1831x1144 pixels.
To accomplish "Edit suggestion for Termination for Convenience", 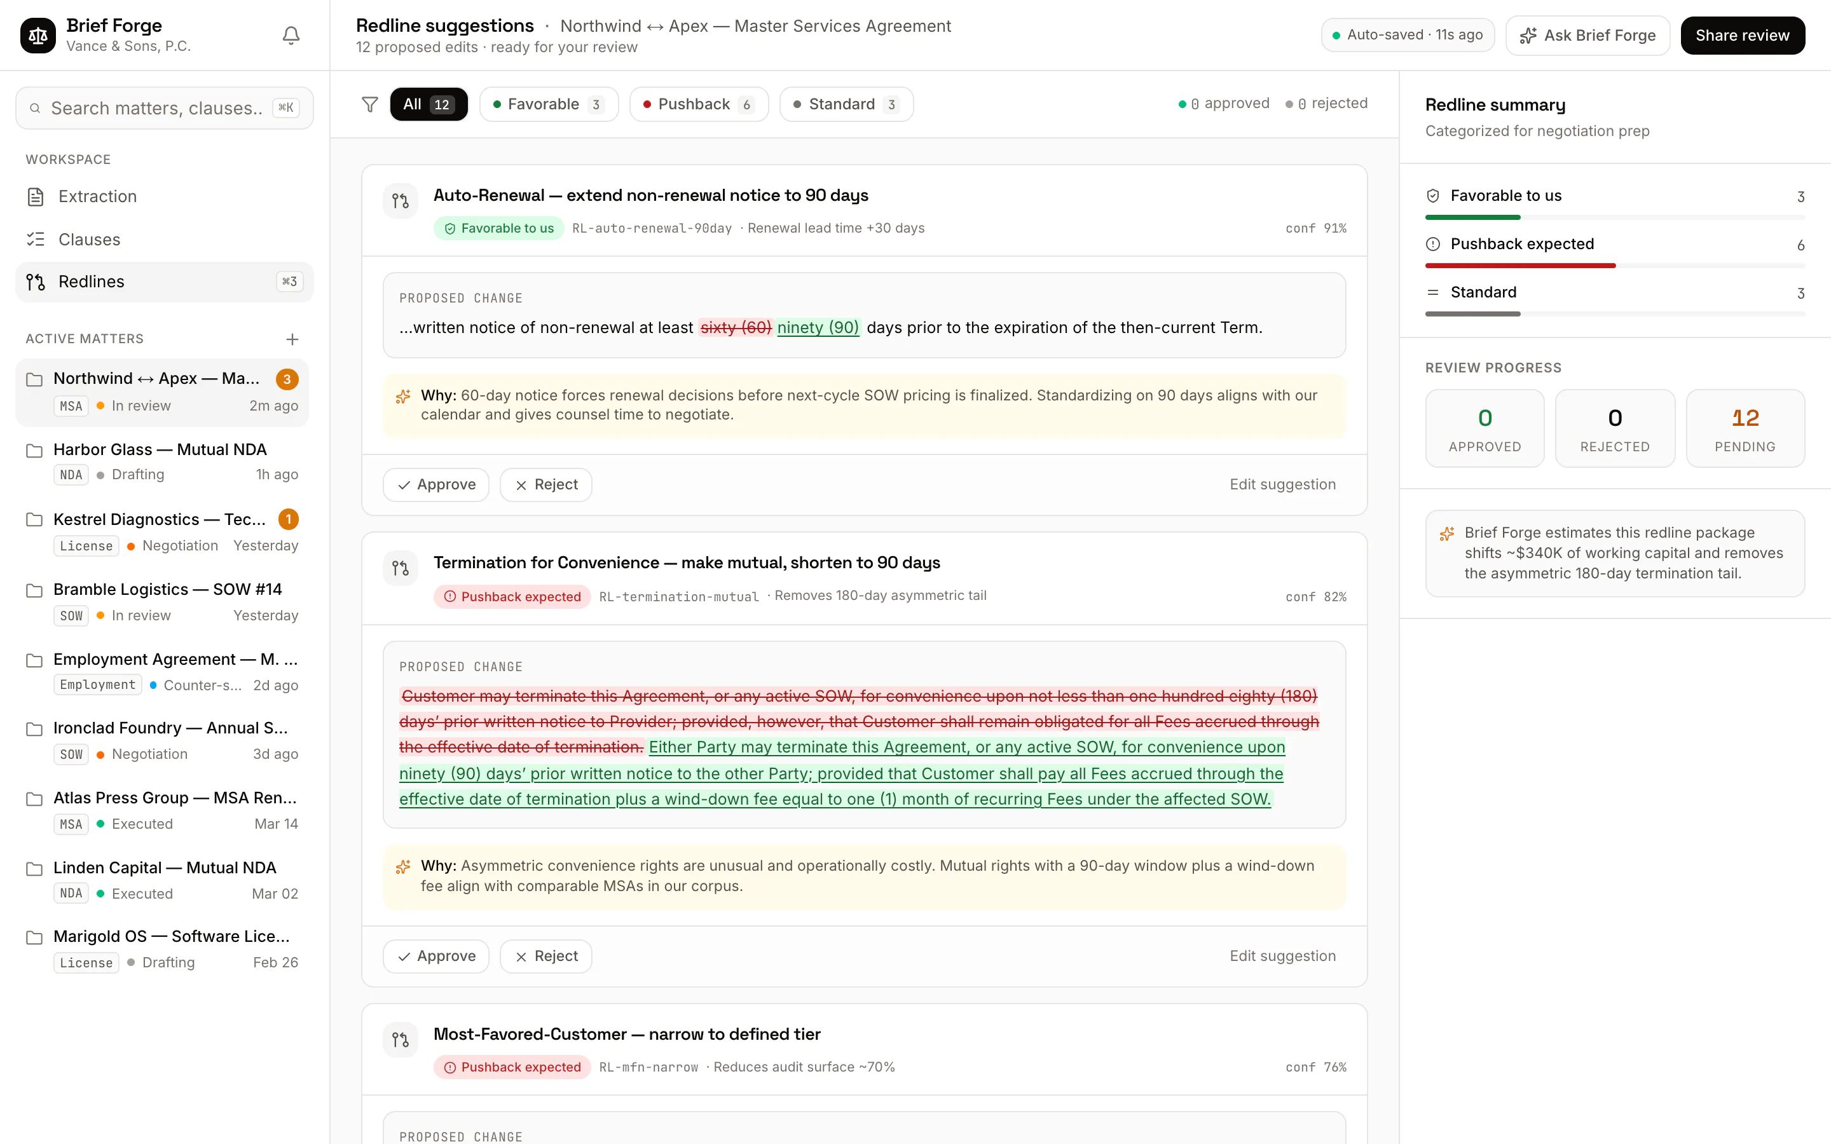I will (1283, 957).
